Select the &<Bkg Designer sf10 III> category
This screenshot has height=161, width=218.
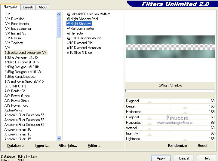(x=22, y=67)
